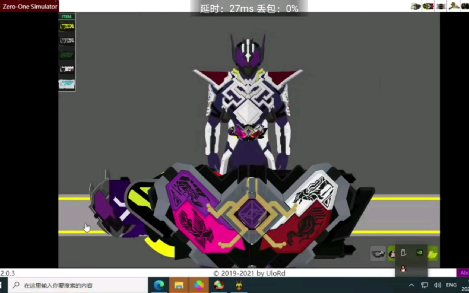
Task: Switch the ENG input language indicator
Action: click(451, 285)
